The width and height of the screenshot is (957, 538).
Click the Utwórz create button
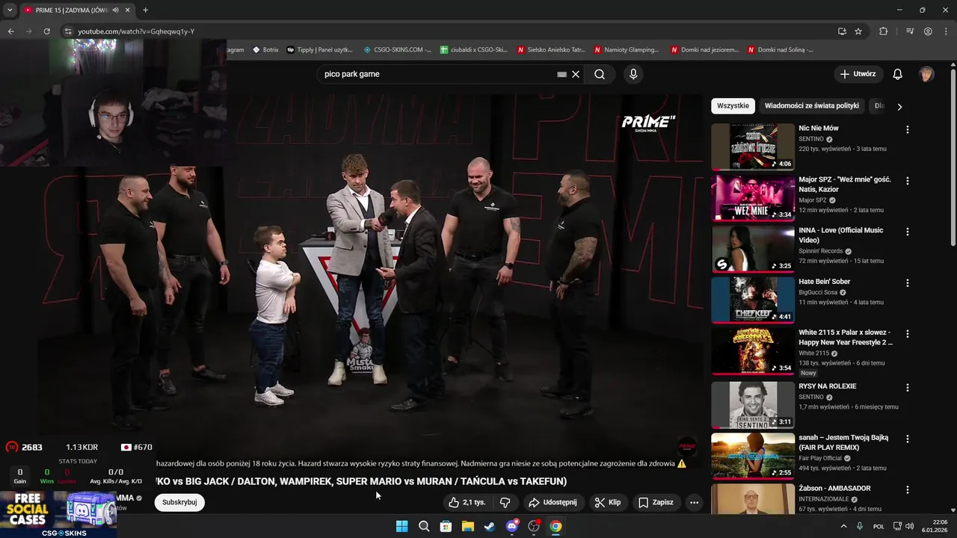(858, 74)
